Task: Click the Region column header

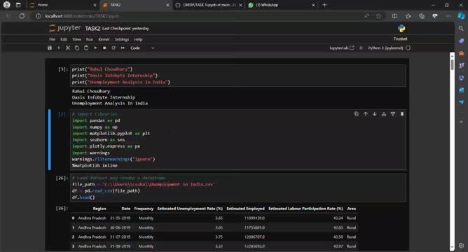Action: pos(99,209)
